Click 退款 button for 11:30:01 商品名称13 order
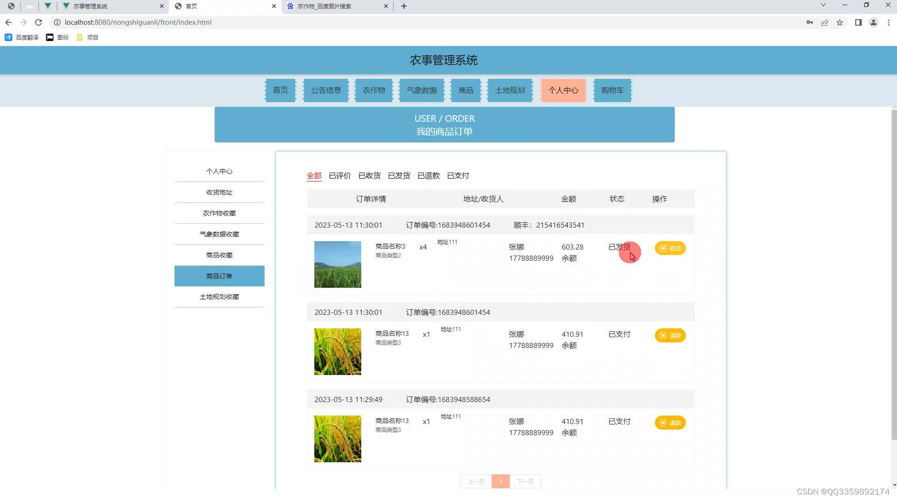This screenshot has width=897, height=500. tap(670, 335)
